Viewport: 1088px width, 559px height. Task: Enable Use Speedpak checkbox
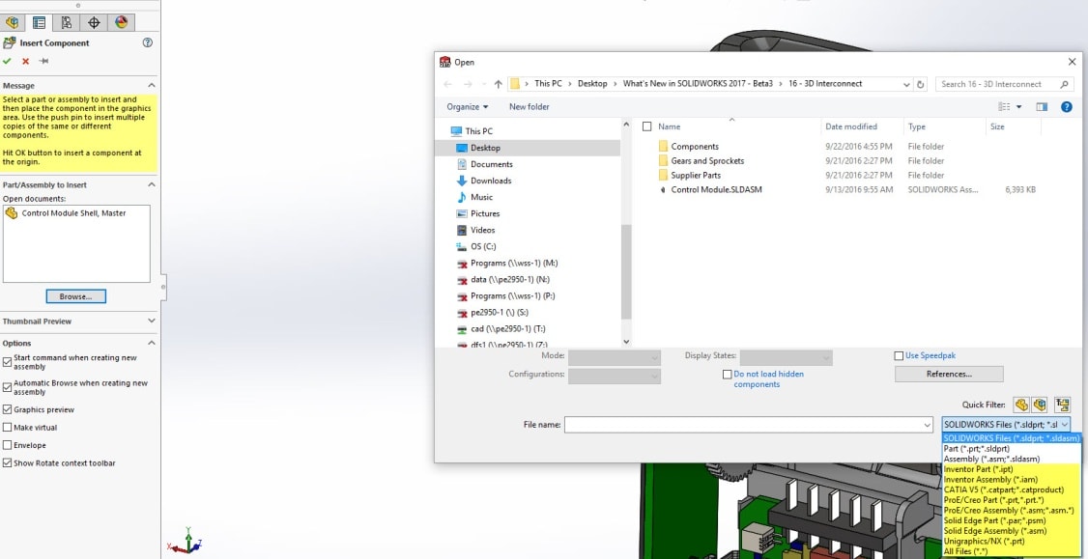[x=900, y=356]
